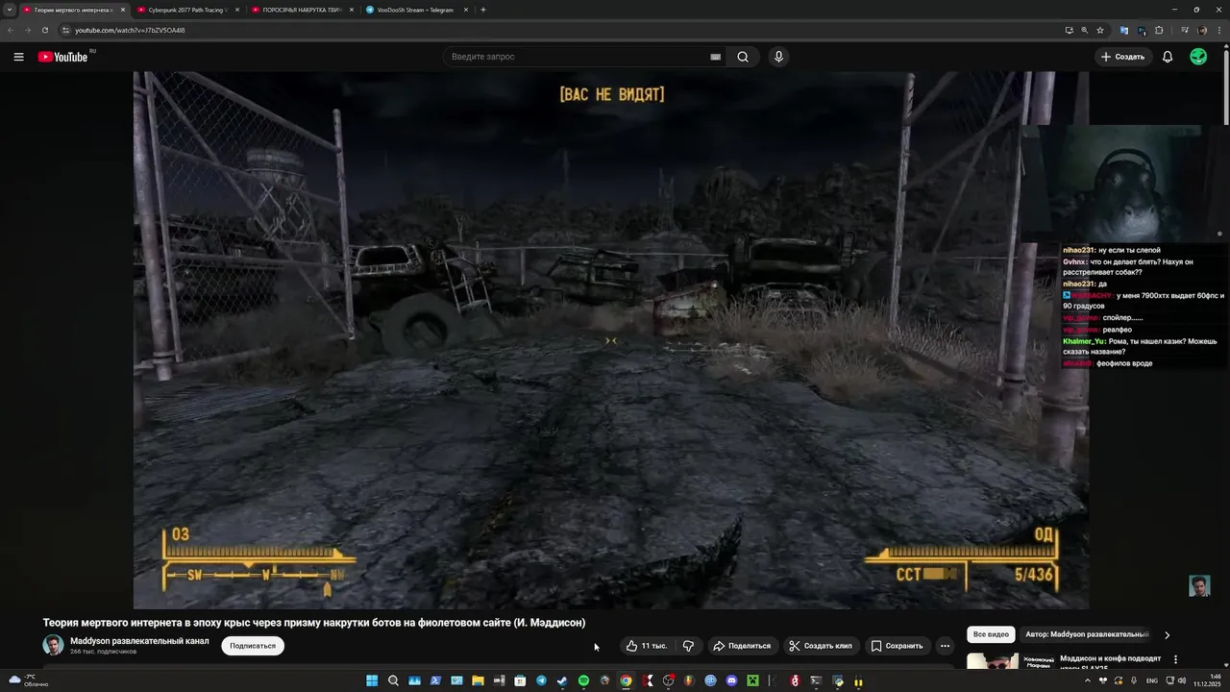Viewport: 1230px width, 692px height.
Task: Click the YouTube search magnifier button
Action: tap(743, 57)
